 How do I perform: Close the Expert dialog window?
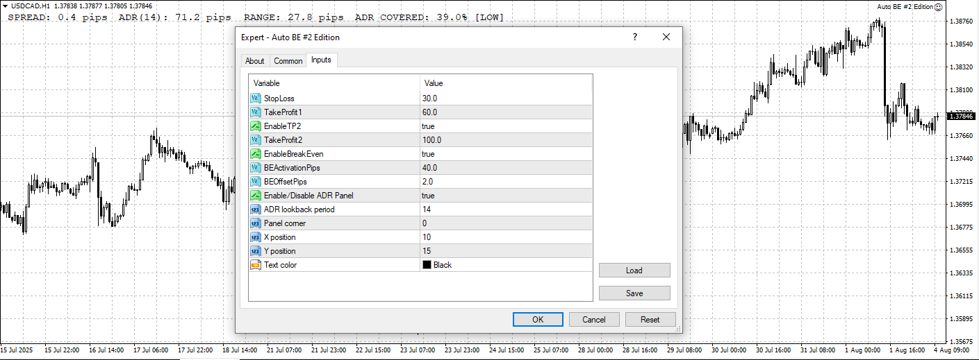(x=666, y=37)
